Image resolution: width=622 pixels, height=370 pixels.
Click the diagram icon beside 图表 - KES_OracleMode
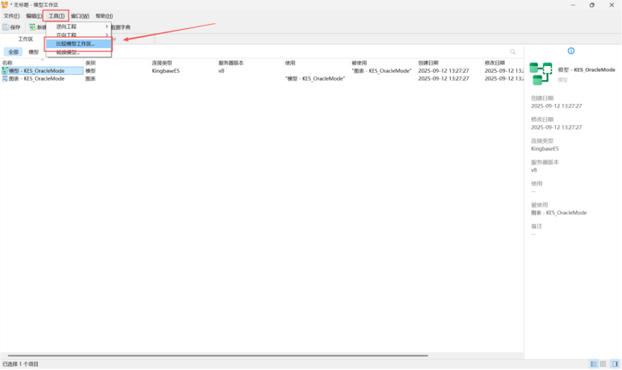tap(5, 79)
